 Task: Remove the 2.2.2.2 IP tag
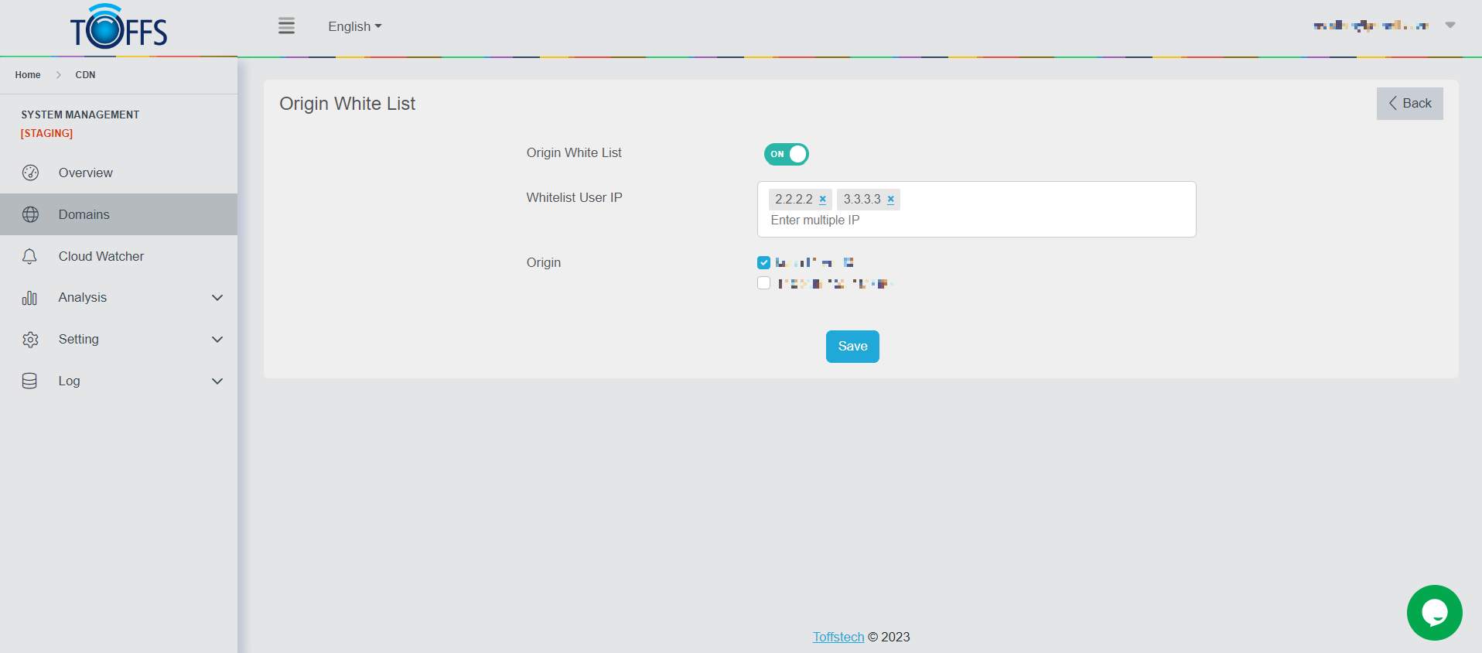pos(822,200)
